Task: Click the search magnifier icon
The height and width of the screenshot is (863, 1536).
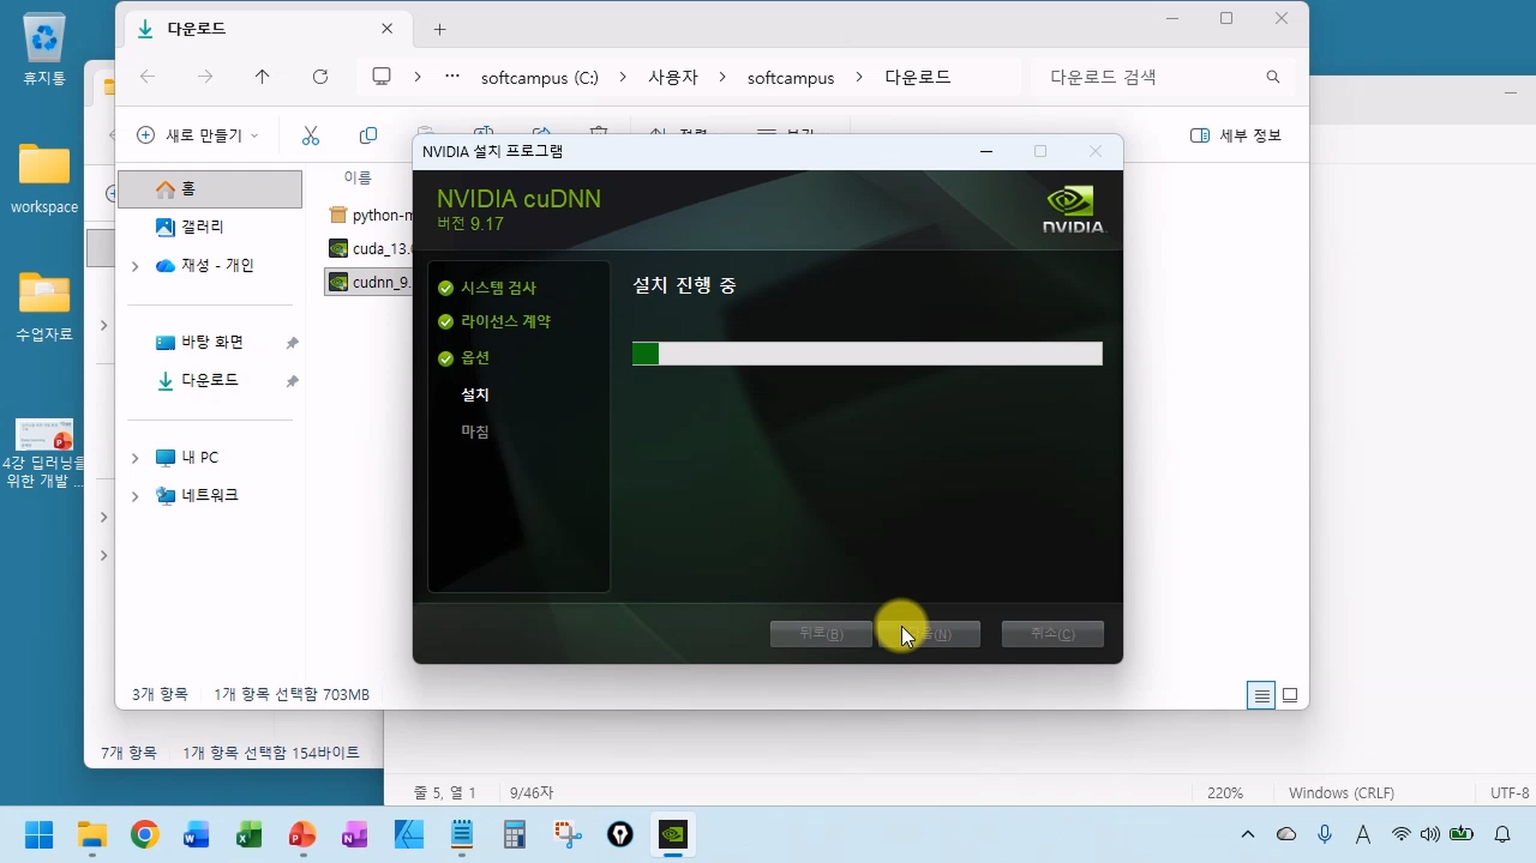Action: [x=1273, y=77]
